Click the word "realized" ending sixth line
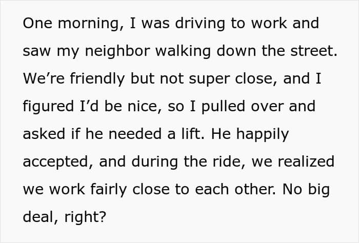This screenshot has width=359, height=243. [x=306, y=161]
